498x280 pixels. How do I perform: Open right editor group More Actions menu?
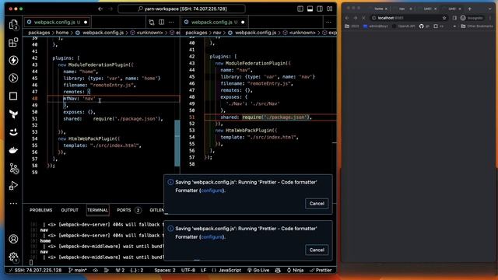pyautogui.click(x=328, y=23)
